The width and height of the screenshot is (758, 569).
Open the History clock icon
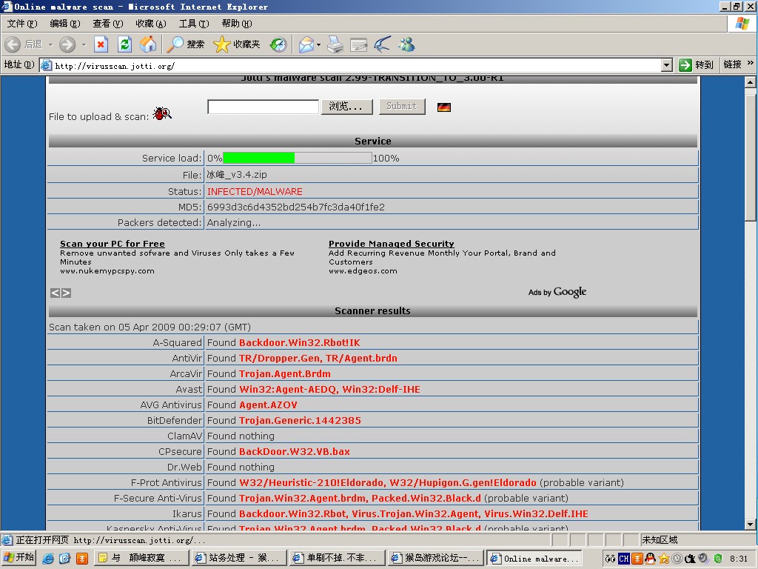[x=278, y=44]
